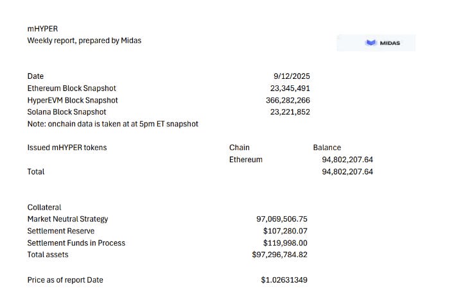Image resolution: width=456 pixels, height=295 pixels.
Task: Select the mHYPER report title
Action: [x=42, y=29]
